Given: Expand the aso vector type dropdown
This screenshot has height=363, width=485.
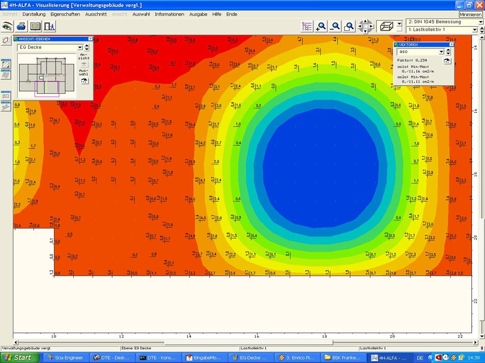Looking at the screenshot, I should (441, 51).
